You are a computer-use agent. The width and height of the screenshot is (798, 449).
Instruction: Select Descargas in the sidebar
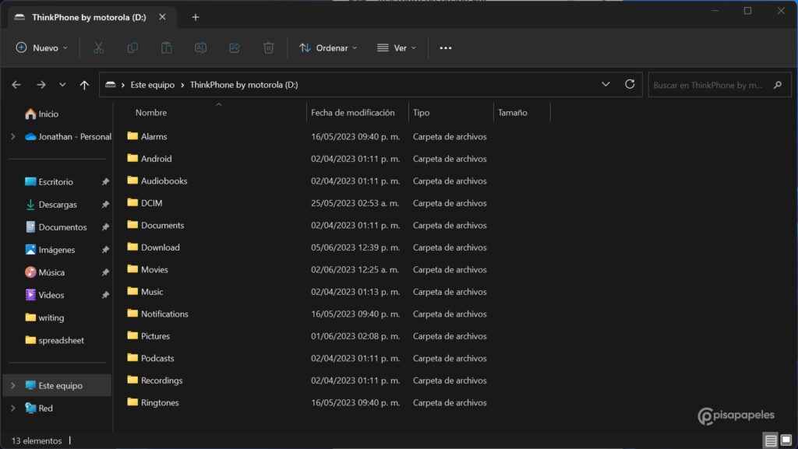click(x=58, y=205)
